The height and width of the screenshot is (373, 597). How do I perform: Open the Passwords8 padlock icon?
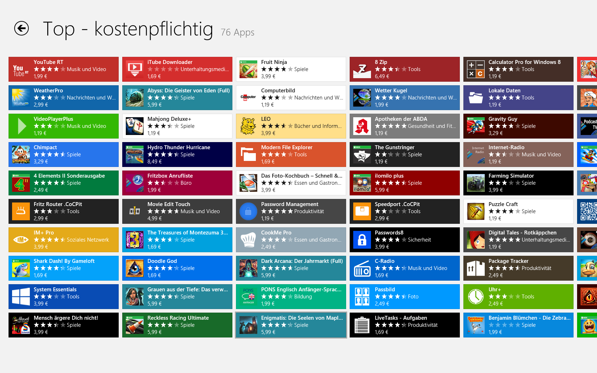pyautogui.click(x=362, y=240)
